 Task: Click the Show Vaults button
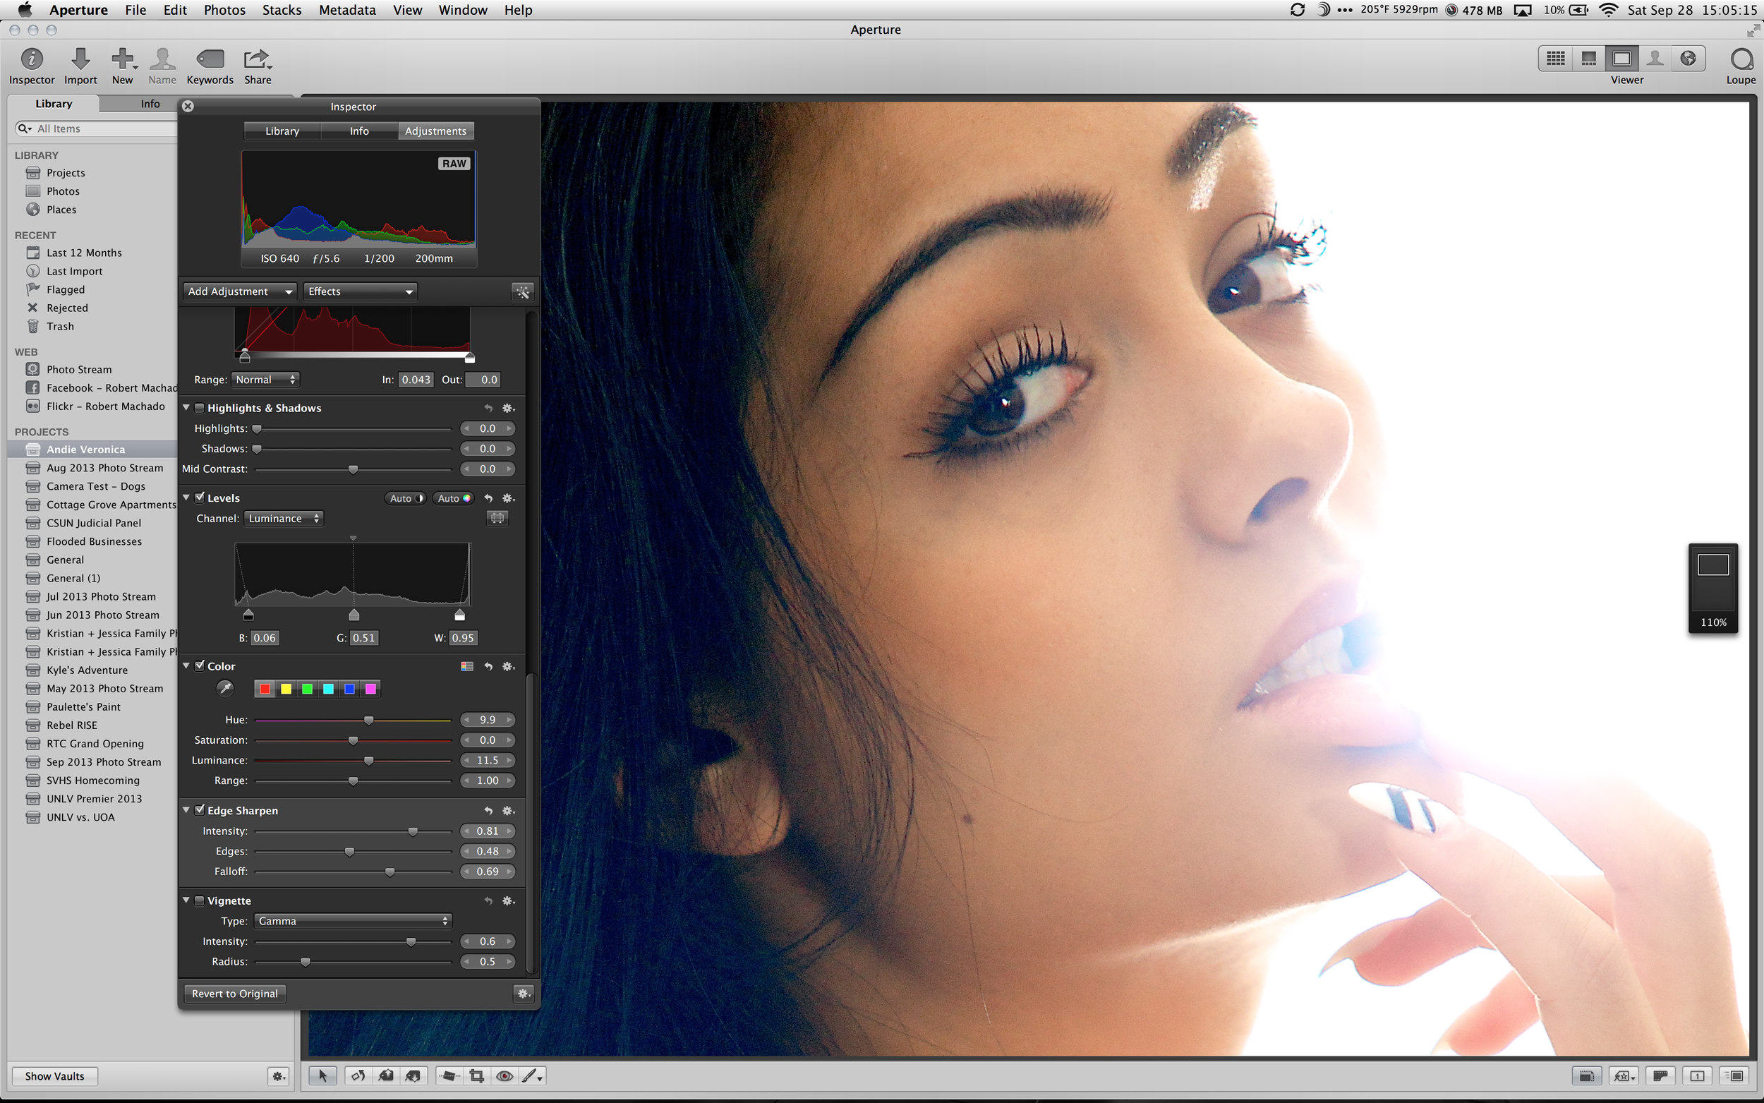tap(55, 1076)
